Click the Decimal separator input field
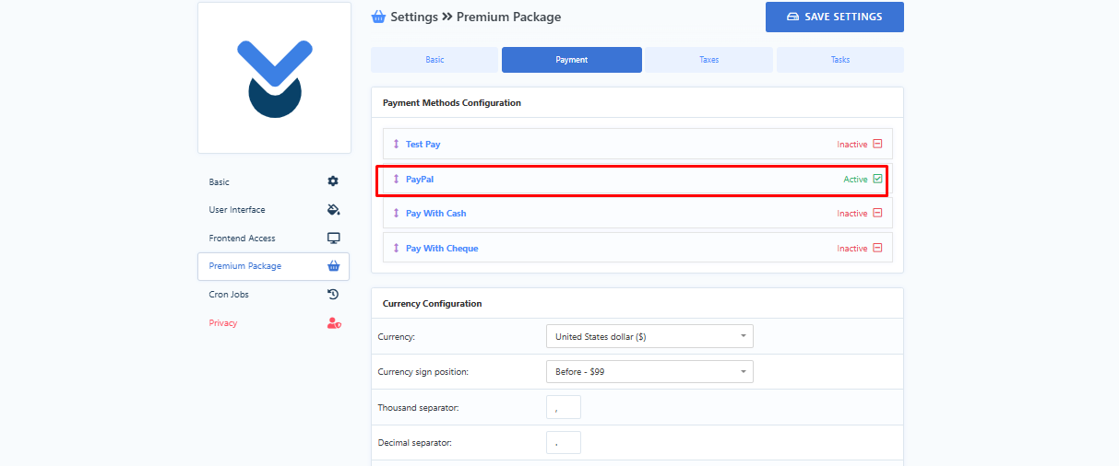Image resolution: width=1119 pixels, height=466 pixels. [564, 442]
